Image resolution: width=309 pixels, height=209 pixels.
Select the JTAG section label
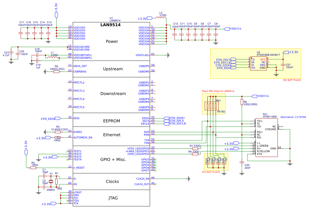coord(113,198)
